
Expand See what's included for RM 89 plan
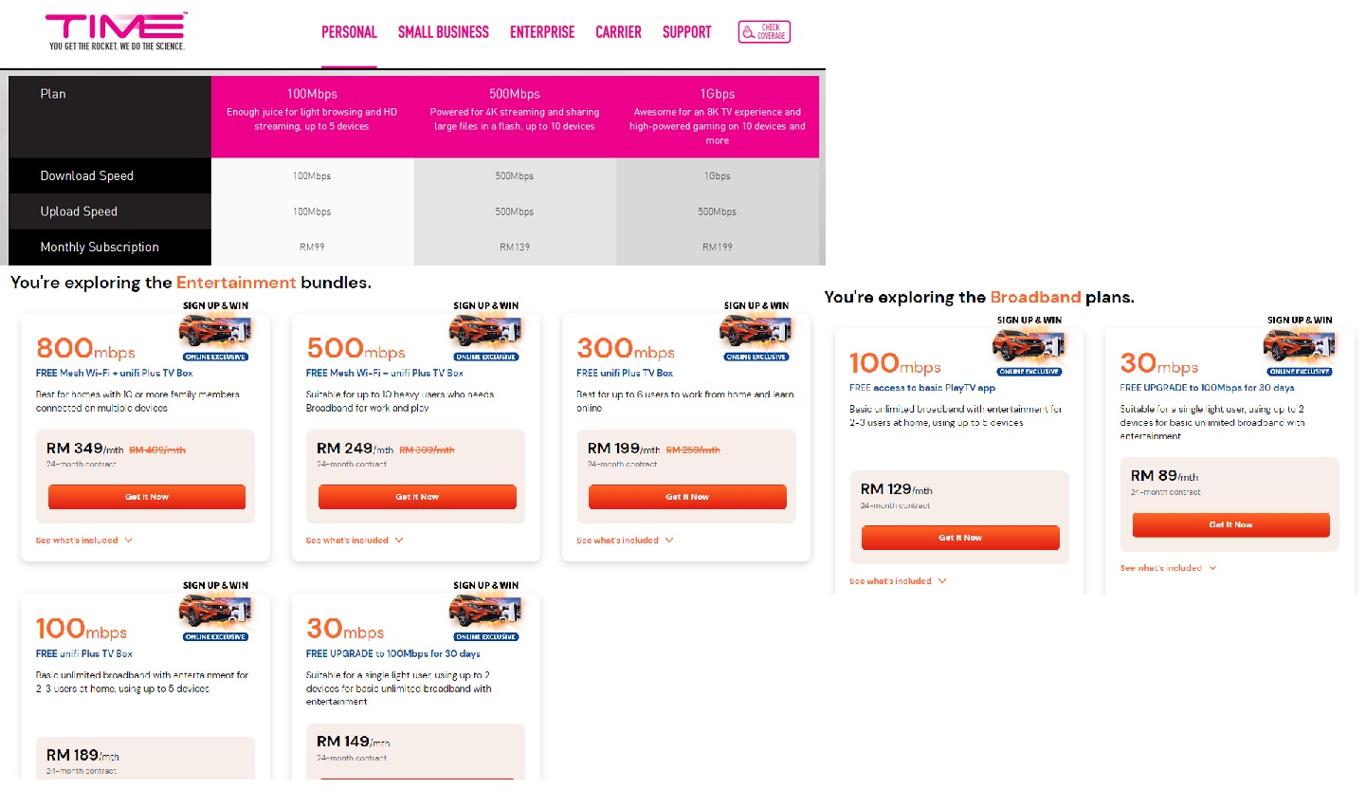coord(1169,568)
